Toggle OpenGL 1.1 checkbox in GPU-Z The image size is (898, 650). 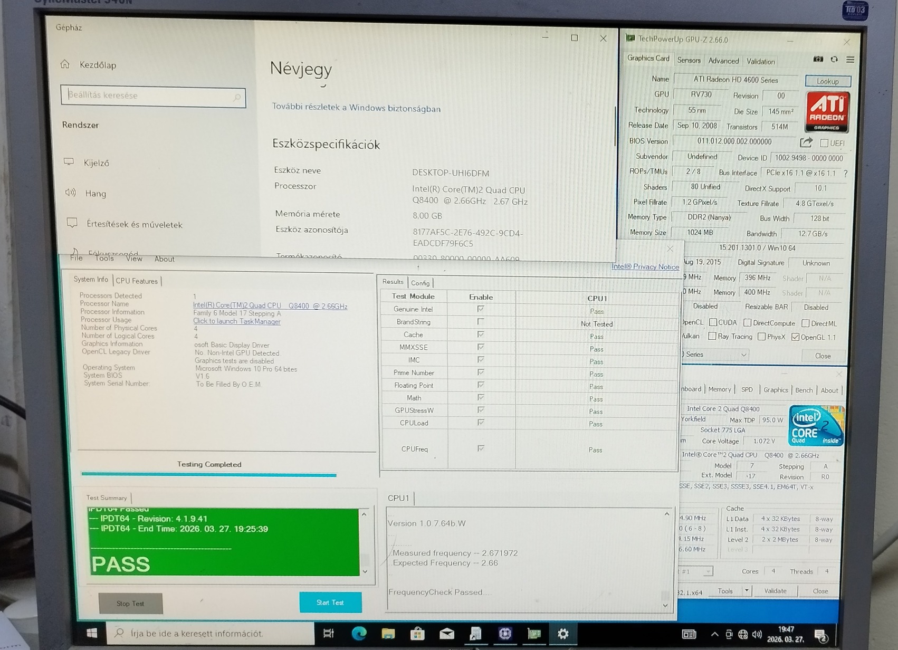point(795,337)
